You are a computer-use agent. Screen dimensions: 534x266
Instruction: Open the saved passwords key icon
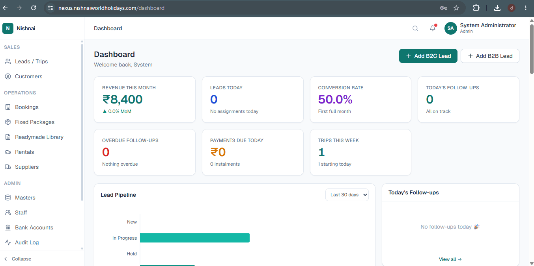tap(444, 8)
